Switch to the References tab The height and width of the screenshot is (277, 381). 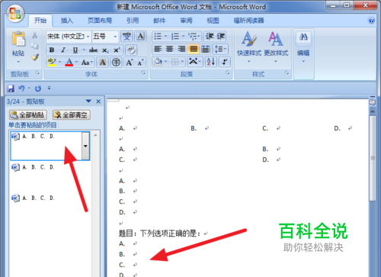point(133,21)
